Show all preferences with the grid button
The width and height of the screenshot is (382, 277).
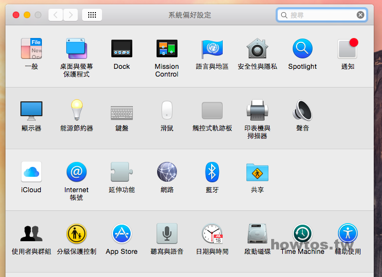click(x=92, y=15)
